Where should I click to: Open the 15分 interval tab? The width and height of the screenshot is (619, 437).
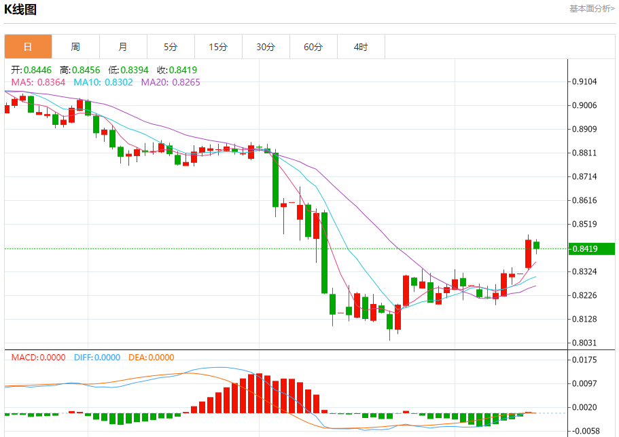click(218, 47)
